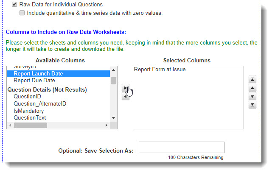Select QuestionID in the available list

coord(27,97)
